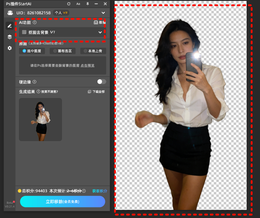Choose the 画布选区 radio option
Viewport: 260px width, 218px height.
[62, 51]
